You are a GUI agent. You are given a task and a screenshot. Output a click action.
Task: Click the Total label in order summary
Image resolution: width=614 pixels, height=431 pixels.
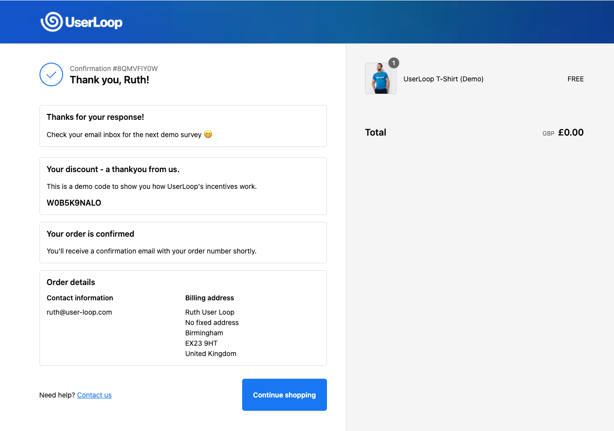tap(376, 132)
